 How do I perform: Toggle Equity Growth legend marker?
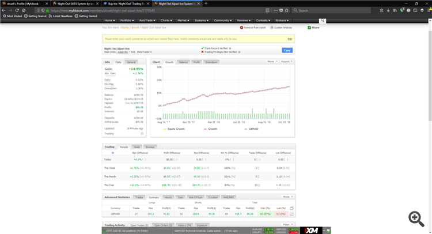coord(165,129)
